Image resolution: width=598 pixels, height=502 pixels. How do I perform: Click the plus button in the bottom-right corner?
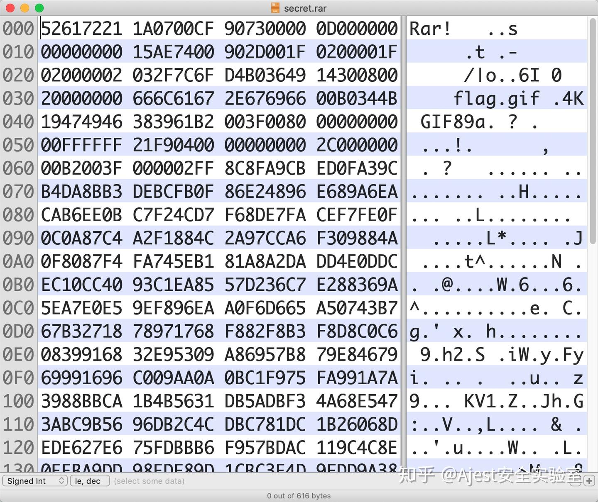pos(589,481)
